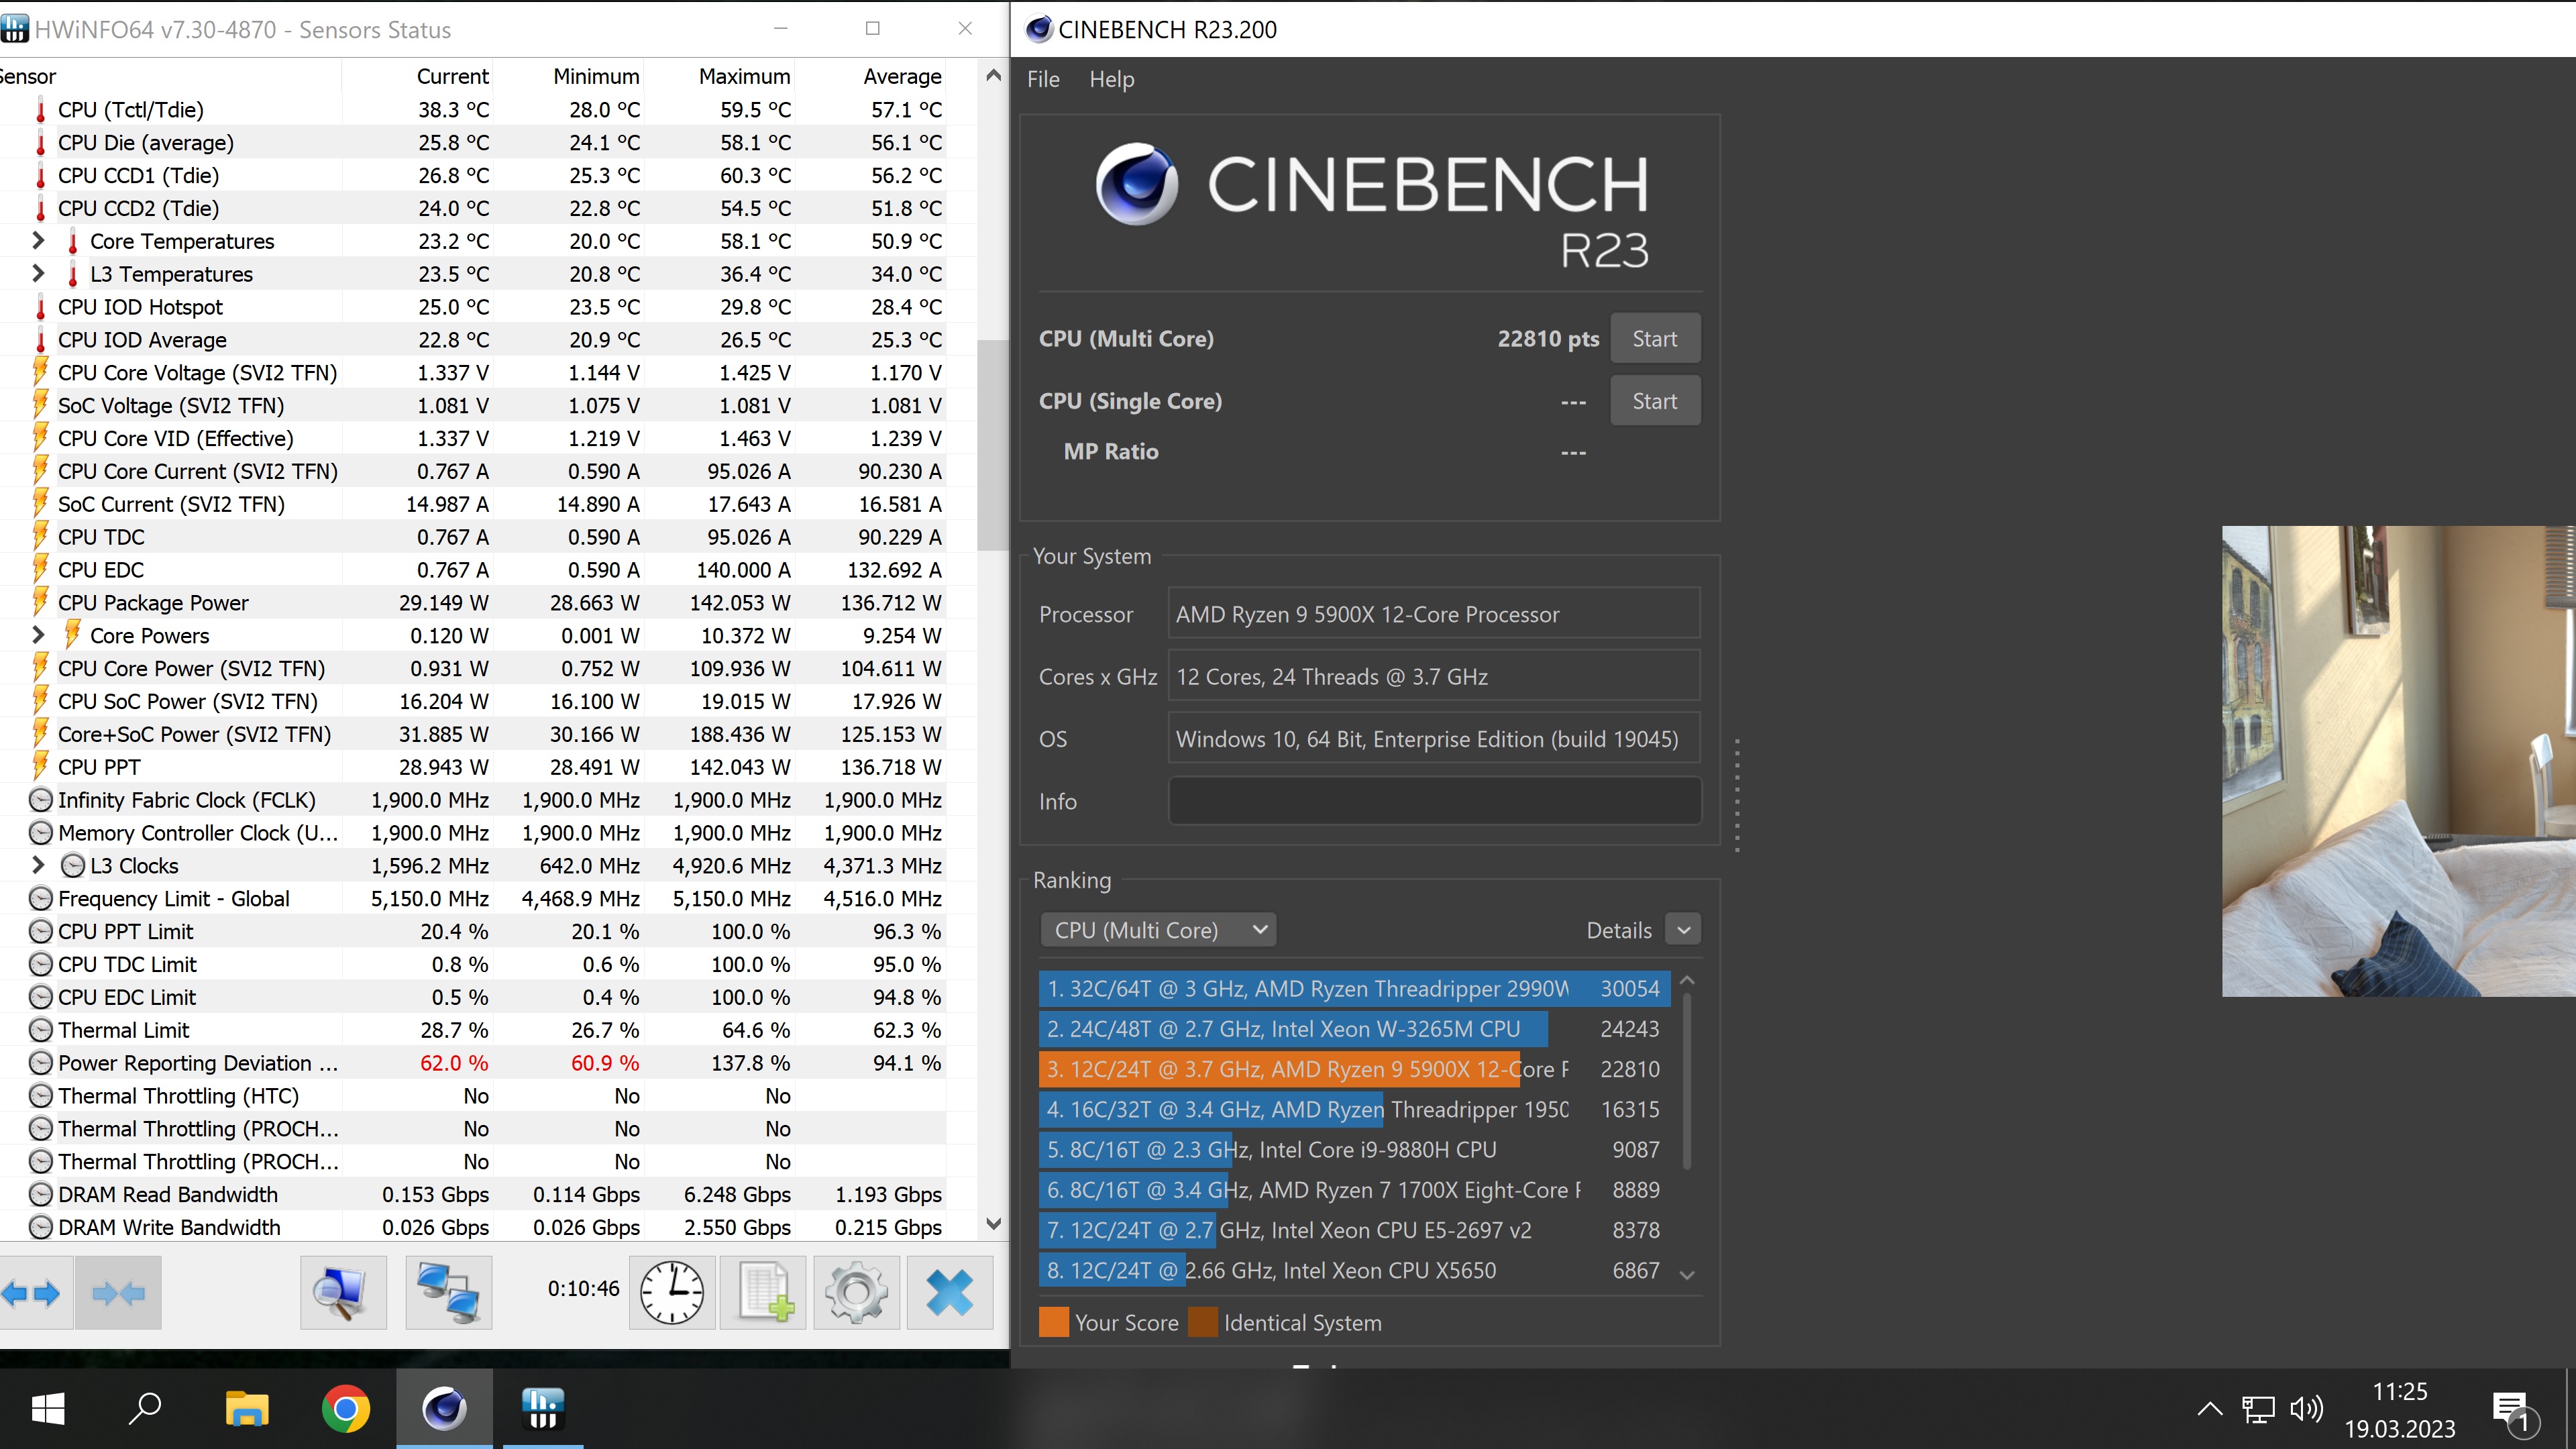Click the Maximum column header

point(744,76)
